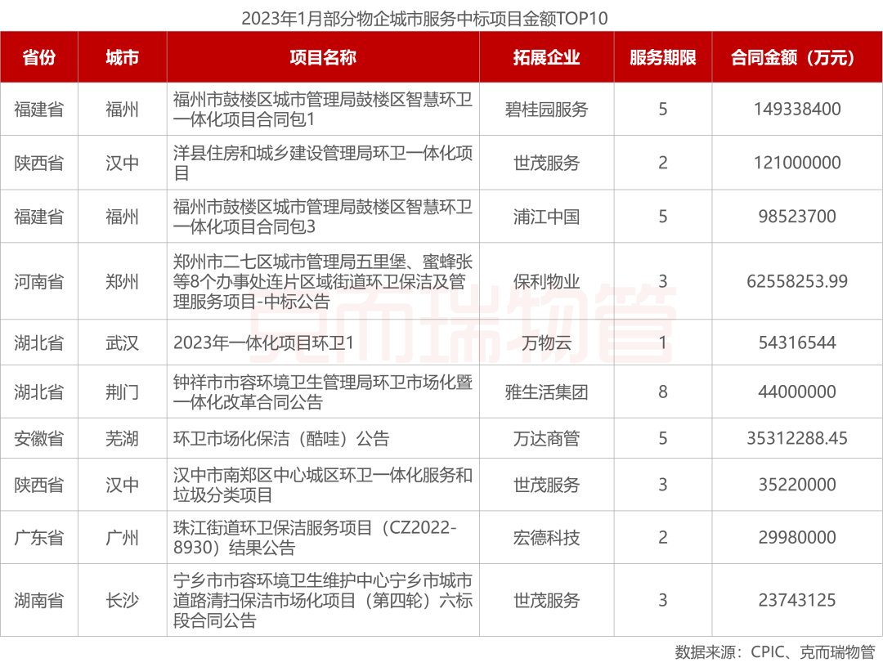Click the 合同金额（万元） column header
This screenshot has width=883, height=667.
[x=797, y=57]
